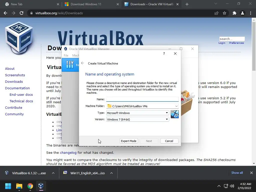Click the network icon in system tray
The height and width of the screenshot is (192, 256).
click(226, 186)
